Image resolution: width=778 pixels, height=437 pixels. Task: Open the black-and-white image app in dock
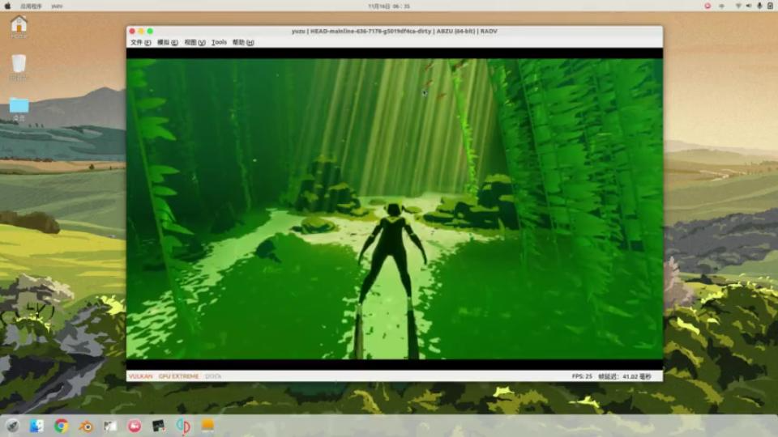[110, 426]
